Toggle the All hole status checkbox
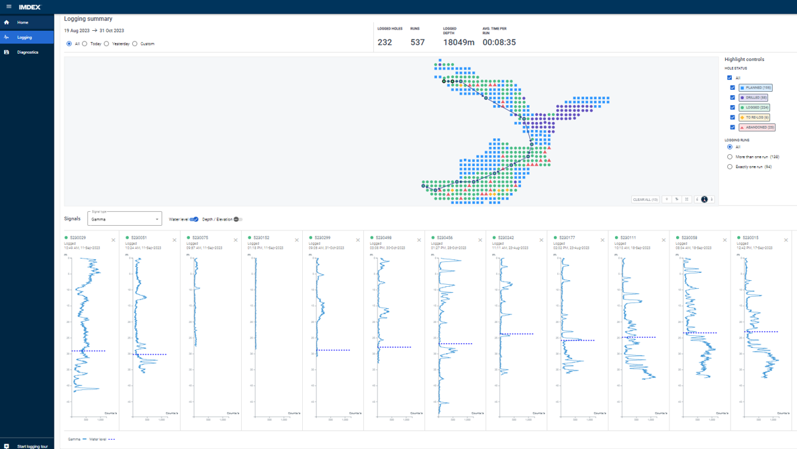 (729, 78)
